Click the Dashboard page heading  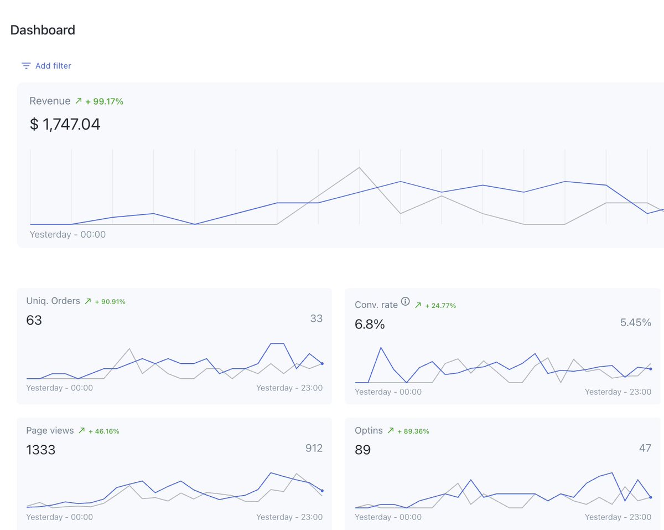tap(43, 30)
